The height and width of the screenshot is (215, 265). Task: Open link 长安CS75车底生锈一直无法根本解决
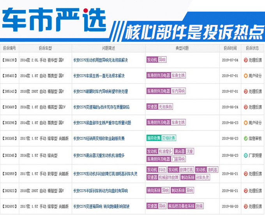coord(99,76)
